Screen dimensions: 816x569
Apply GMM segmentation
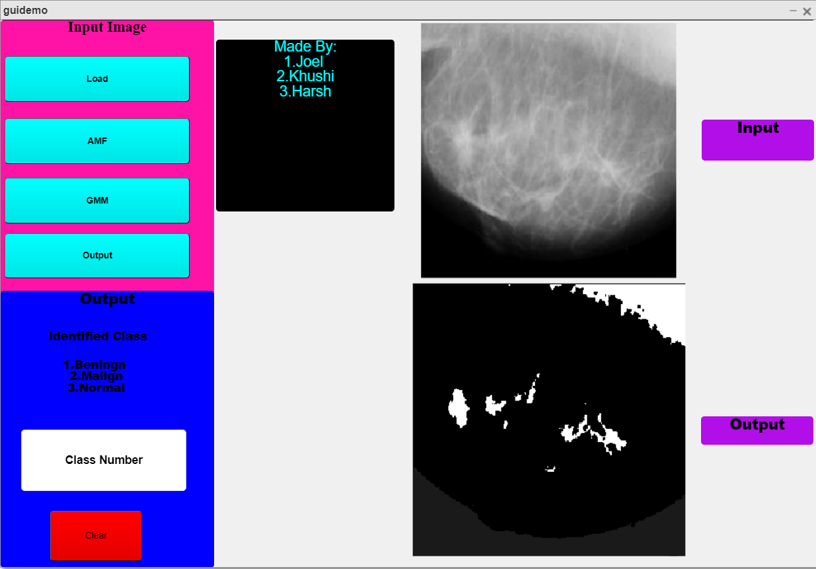pyautogui.click(x=96, y=200)
